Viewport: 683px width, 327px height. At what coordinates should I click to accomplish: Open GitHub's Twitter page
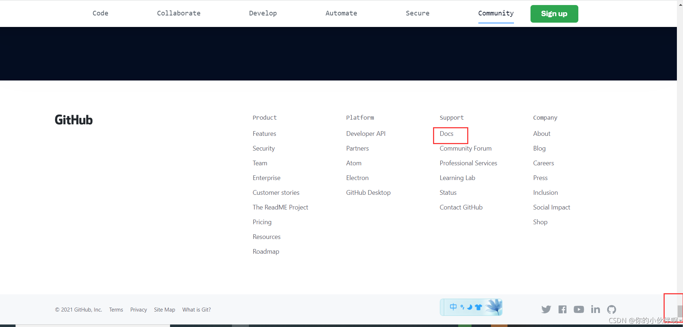point(546,309)
